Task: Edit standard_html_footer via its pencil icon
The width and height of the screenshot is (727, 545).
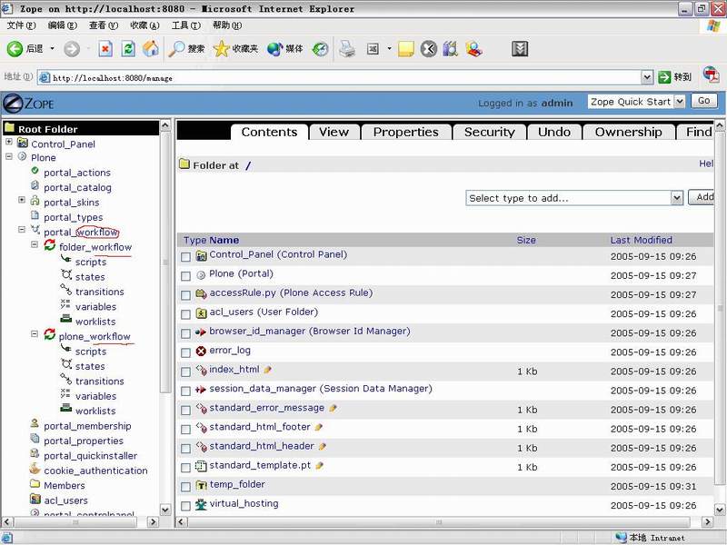Action: (x=319, y=427)
